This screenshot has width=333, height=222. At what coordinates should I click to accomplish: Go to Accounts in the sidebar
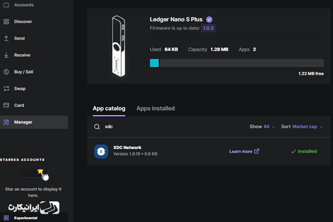(x=24, y=5)
